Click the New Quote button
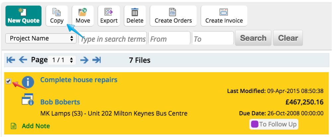Viewport: 332px width, 137px height. (x=24, y=16)
